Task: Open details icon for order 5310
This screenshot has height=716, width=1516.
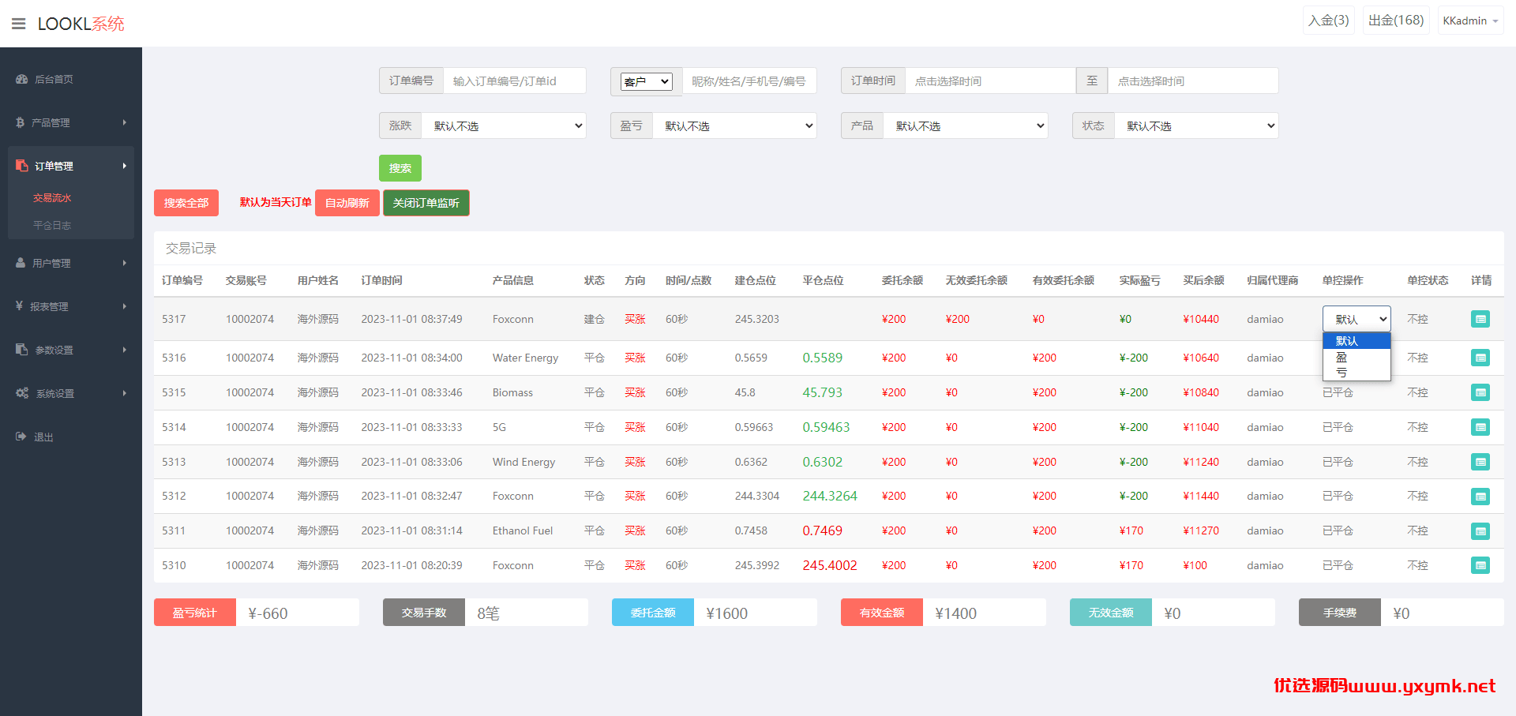Action: 1480,565
